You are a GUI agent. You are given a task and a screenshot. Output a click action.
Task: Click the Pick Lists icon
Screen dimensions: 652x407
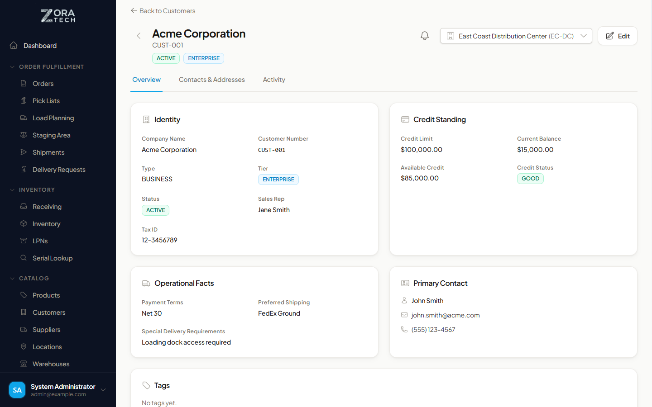point(24,100)
